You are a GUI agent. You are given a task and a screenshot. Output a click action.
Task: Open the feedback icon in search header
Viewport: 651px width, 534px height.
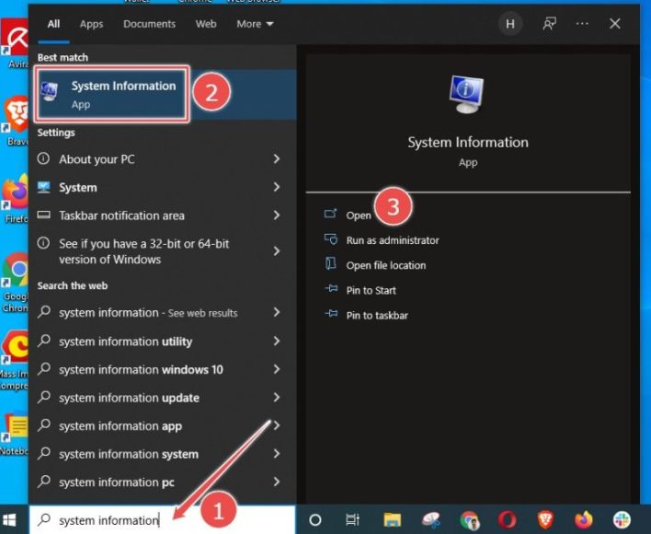point(549,24)
